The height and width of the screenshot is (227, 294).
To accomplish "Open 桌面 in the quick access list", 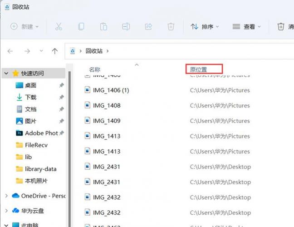I will (30, 85).
